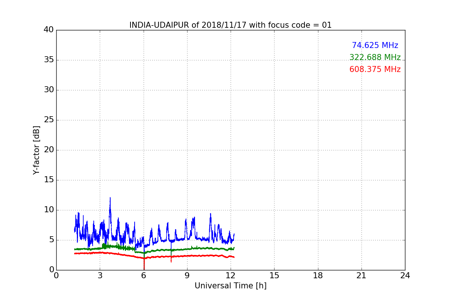This screenshot has height=300, width=450.
Task: Click the x-axis tick label 15
Action: (274, 275)
